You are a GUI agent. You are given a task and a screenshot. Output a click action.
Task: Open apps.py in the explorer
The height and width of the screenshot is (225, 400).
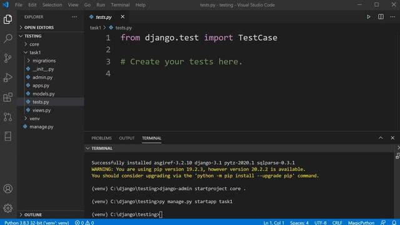(x=41, y=86)
